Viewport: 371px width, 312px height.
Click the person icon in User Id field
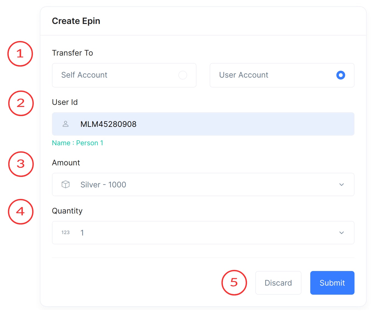pos(65,124)
